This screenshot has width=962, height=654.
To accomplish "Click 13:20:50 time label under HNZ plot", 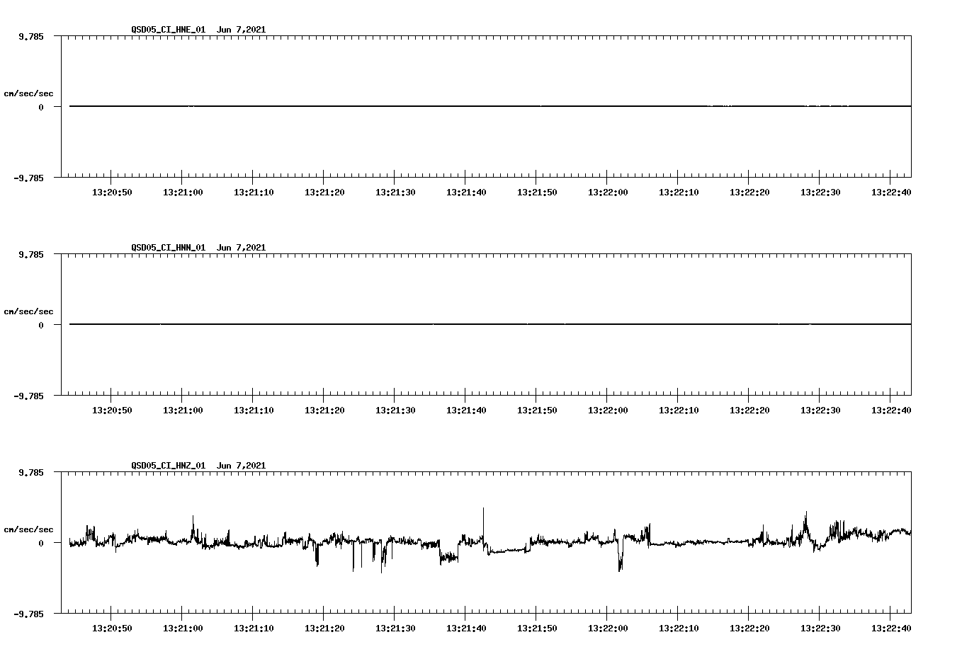I will (112, 629).
